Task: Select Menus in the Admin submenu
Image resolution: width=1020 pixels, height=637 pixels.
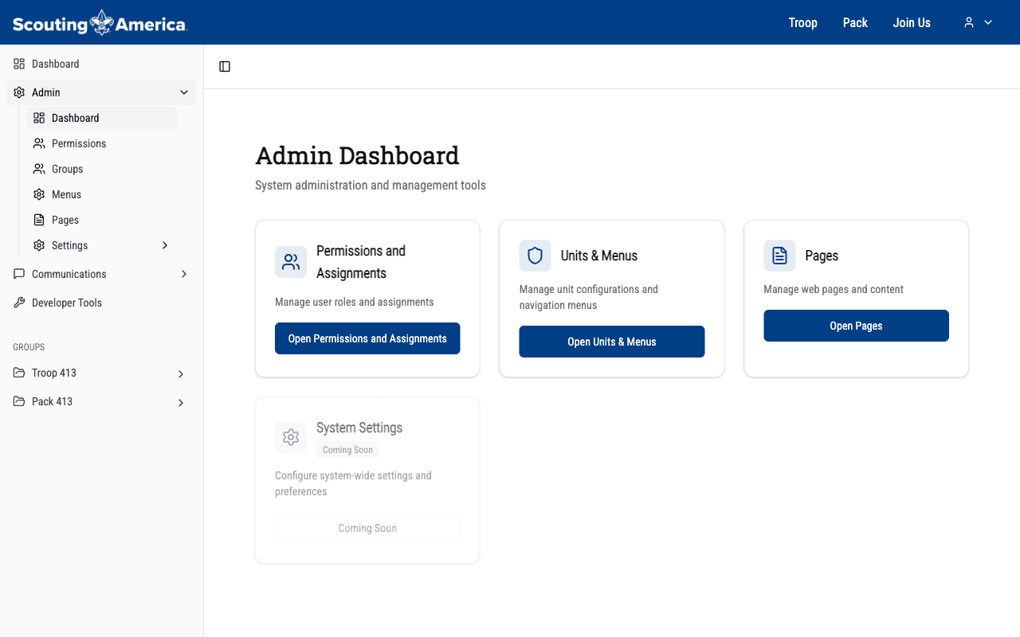Action: (x=102, y=194)
